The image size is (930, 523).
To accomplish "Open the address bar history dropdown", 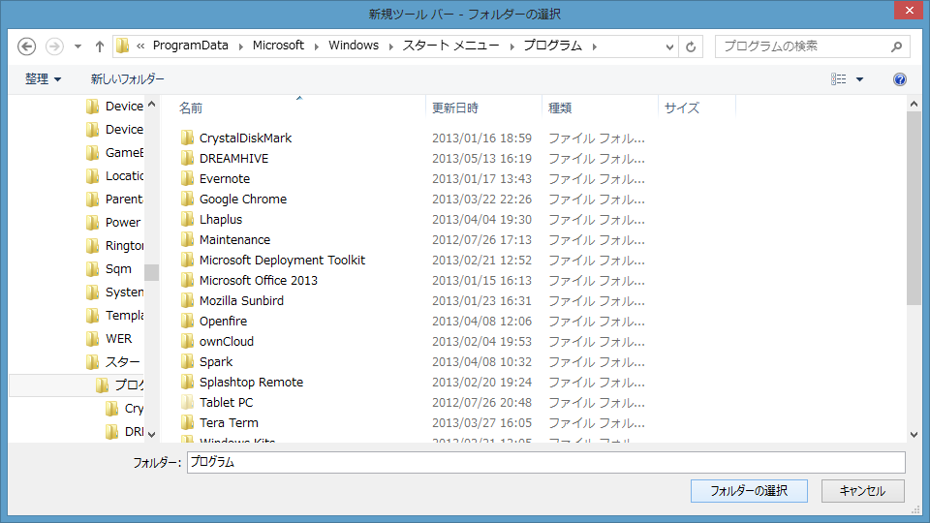I will coord(669,46).
